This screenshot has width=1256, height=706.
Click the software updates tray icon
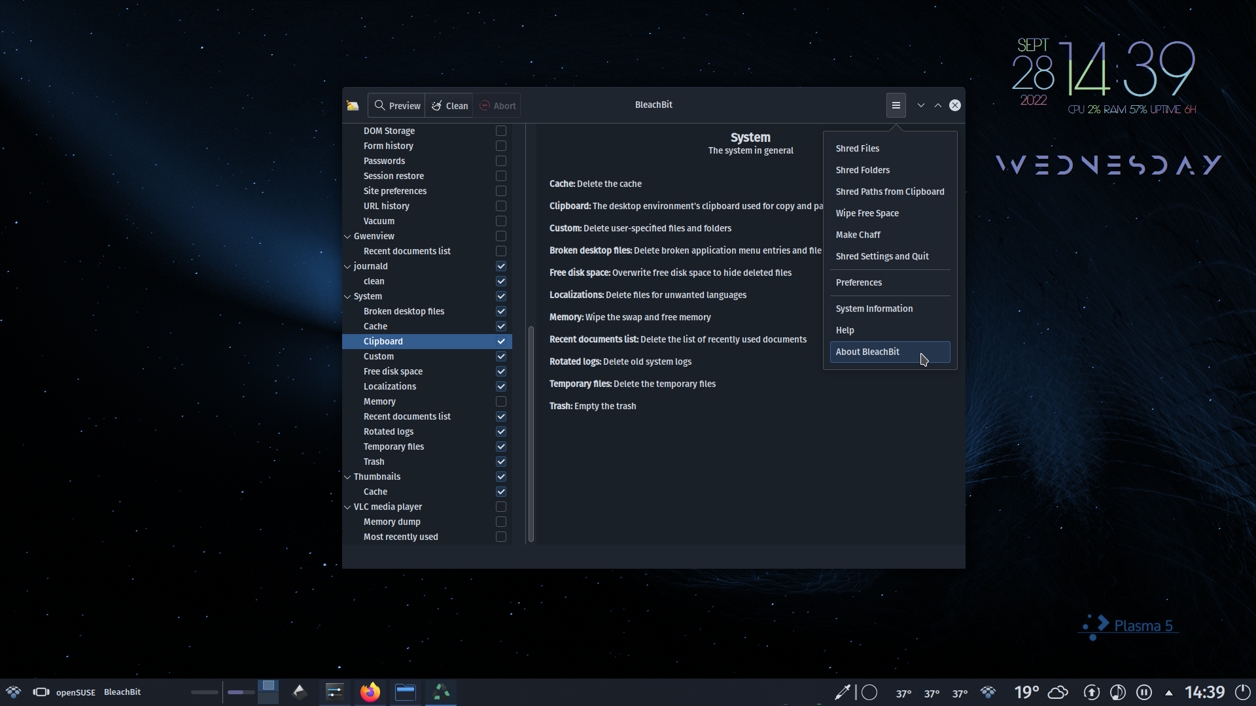(1091, 692)
